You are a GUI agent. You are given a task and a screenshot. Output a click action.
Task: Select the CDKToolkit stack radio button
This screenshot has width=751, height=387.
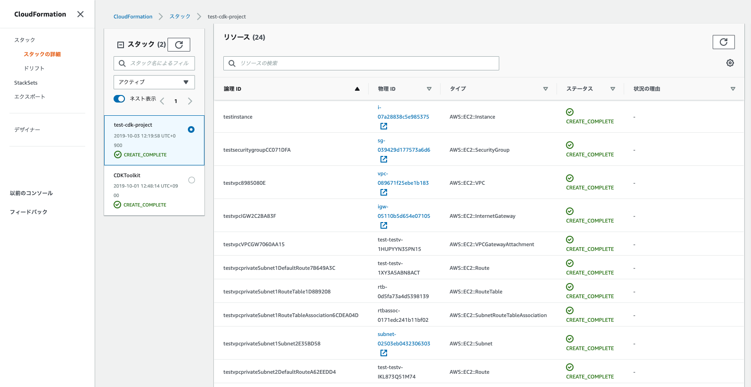[192, 180]
